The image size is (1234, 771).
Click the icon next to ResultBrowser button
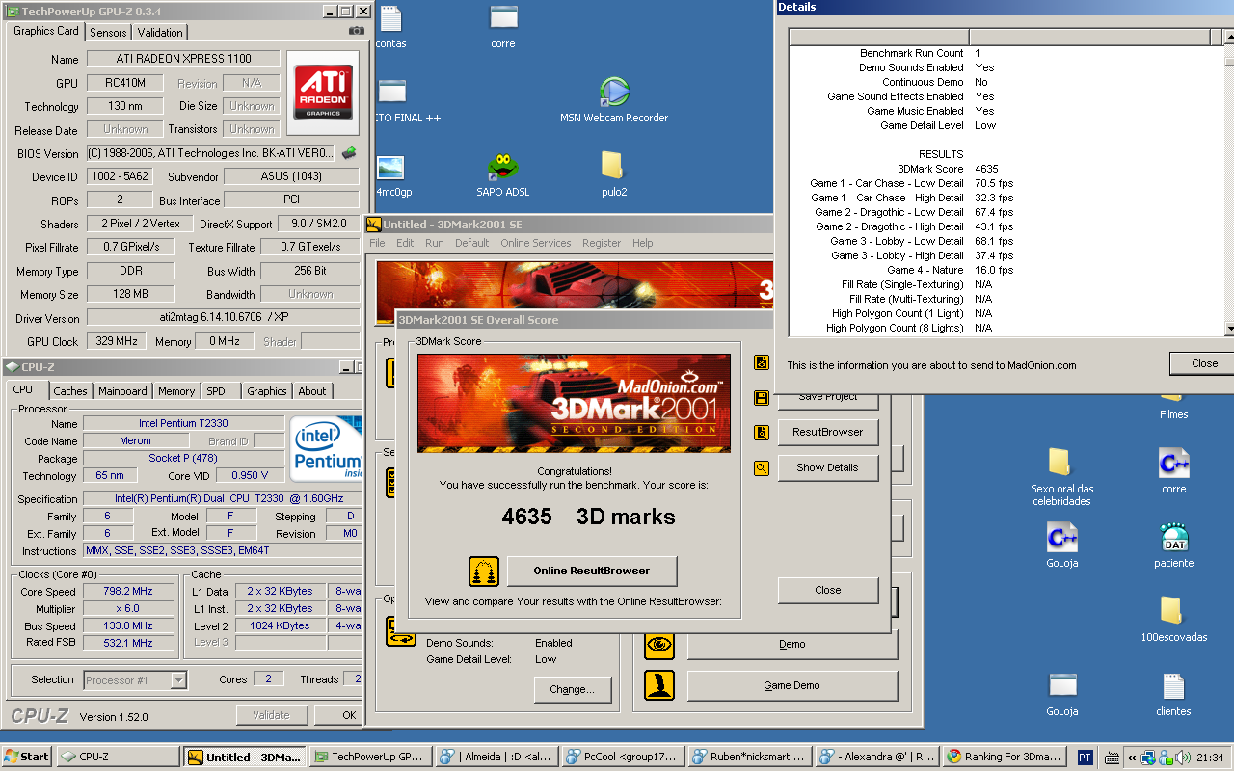[762, 433]
